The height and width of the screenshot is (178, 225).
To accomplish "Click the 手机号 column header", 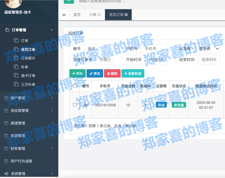I will (105, 86).
